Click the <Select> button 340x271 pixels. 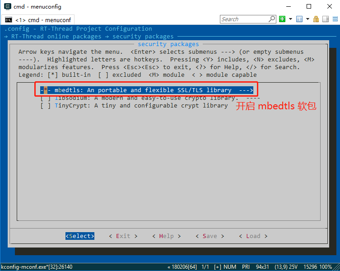80,236
